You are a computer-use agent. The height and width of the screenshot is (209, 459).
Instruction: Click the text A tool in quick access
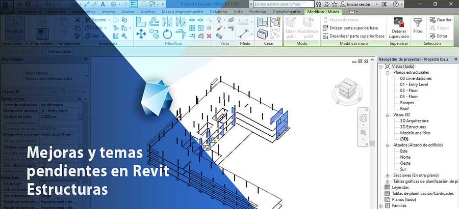tap(103, 4)
